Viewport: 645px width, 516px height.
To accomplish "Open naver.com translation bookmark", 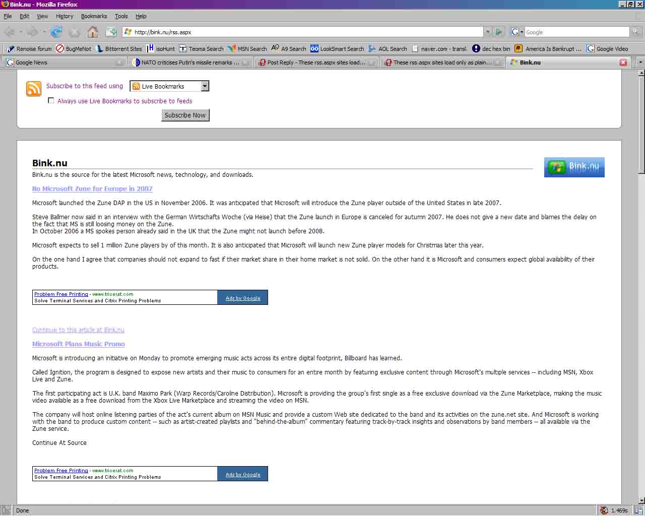I will coord(439,49).
